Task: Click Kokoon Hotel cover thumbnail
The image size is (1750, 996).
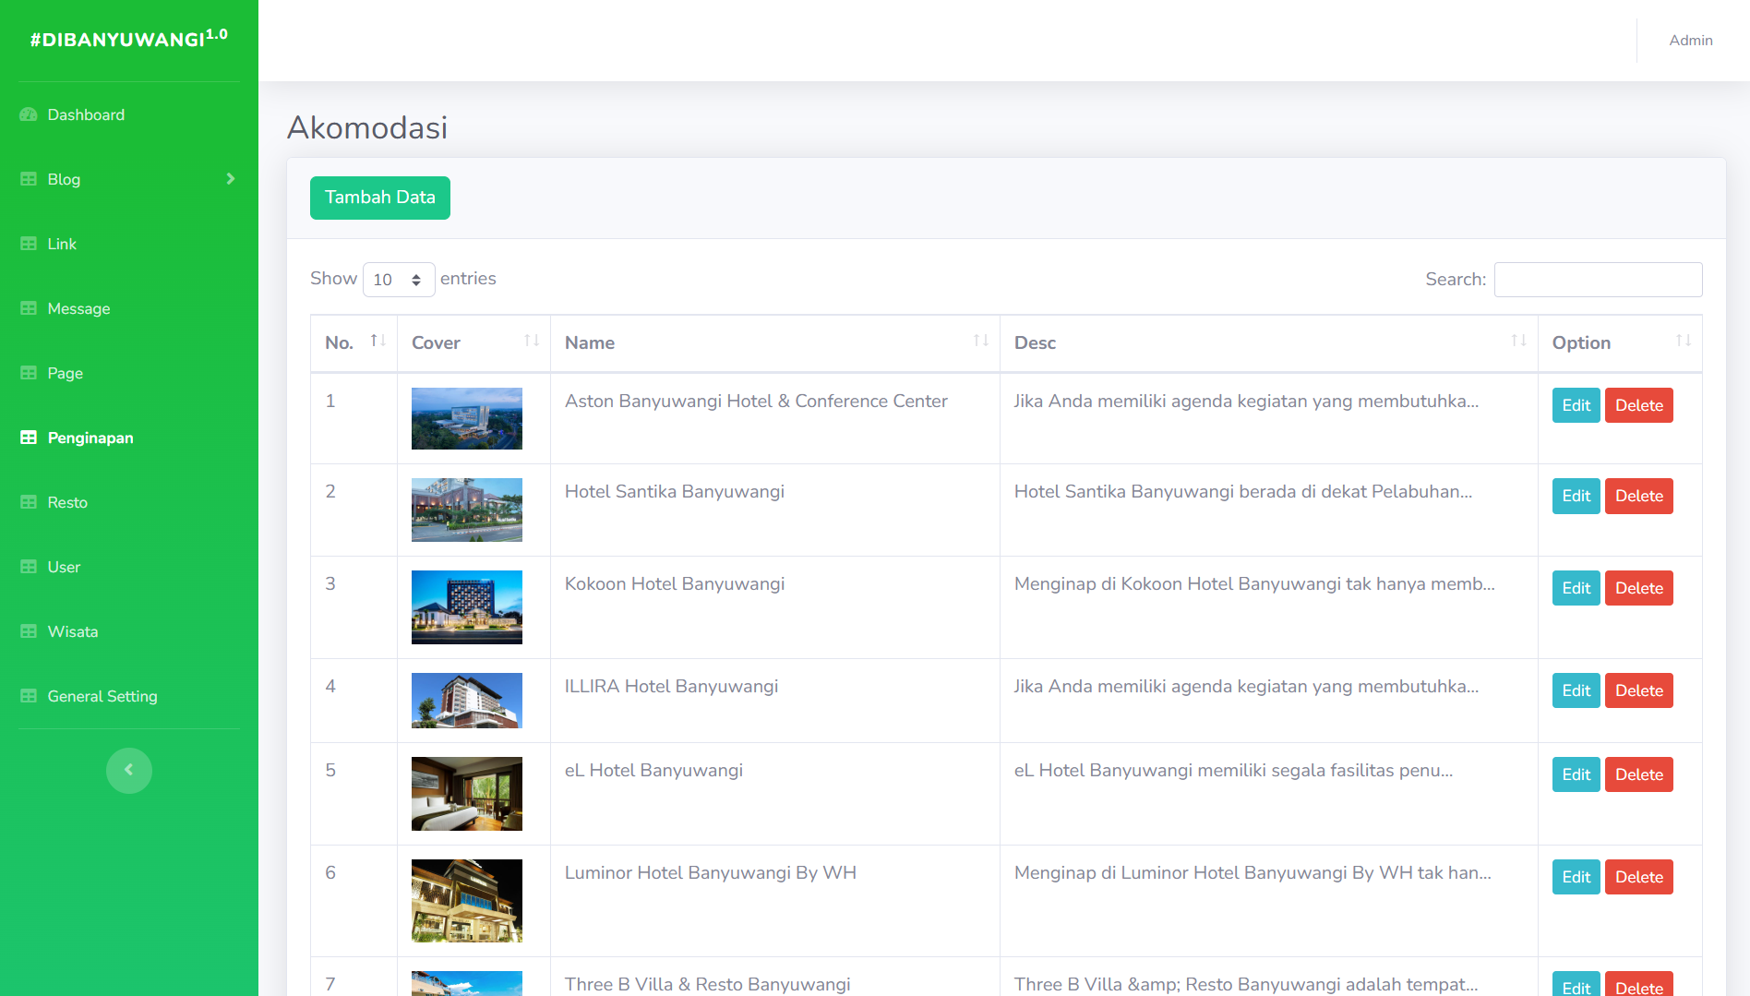Action: coord(466,607)
